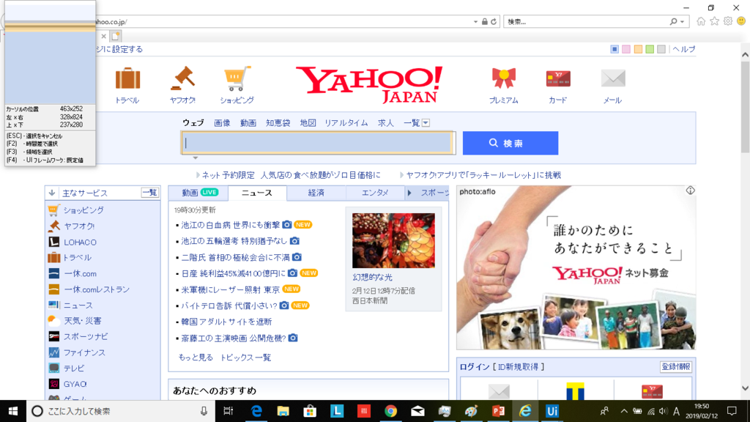The height and width of the screenshot is (422, 750).
Task: Click the blue 検索 button
Action: point(510,143)
